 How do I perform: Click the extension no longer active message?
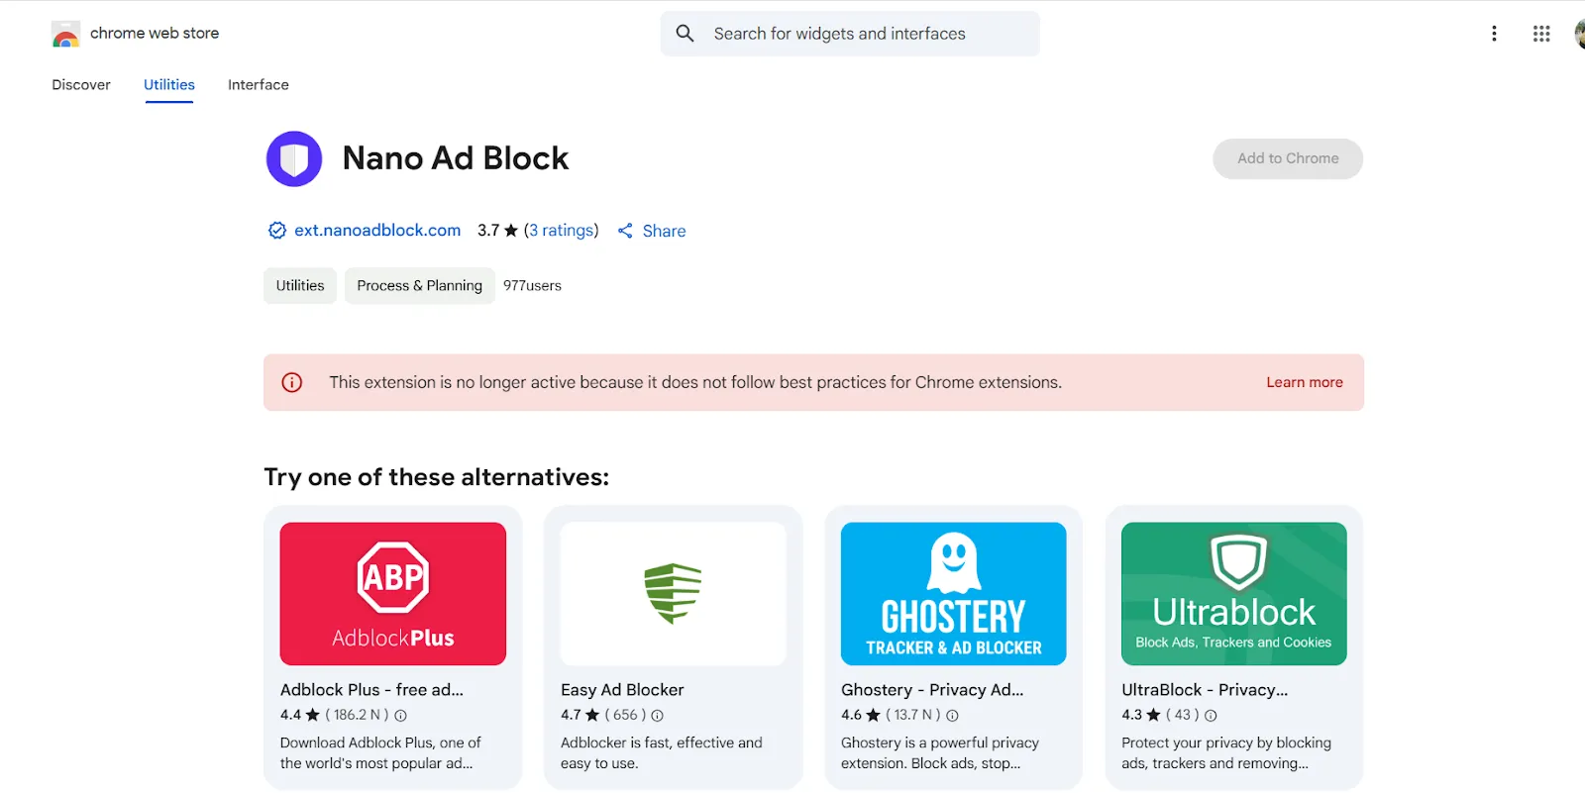[x=695, y=382]
